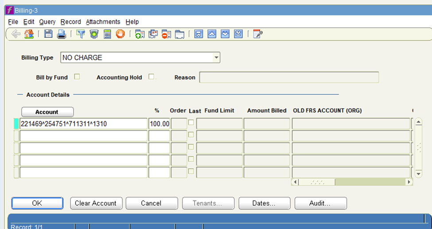432x229 pixels.
Task: Toggle the Accounting Hold checkbox
Action: pos(151,77)
